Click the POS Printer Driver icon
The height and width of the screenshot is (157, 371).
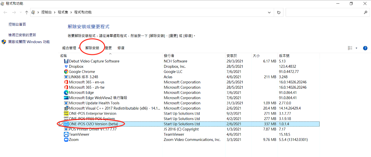click(x=66, y=129)
